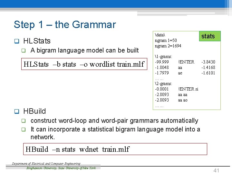Click the "\1-grams:" heading
232x174 pixels.
pos(163,56)
